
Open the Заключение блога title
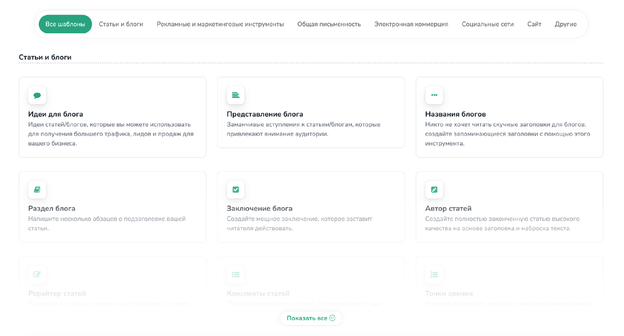(x=259, y=209)
